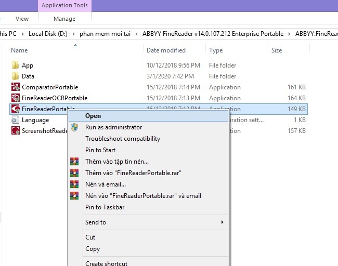Sort by the Name column header
This screenshot has height=266, width=338.
19,50
